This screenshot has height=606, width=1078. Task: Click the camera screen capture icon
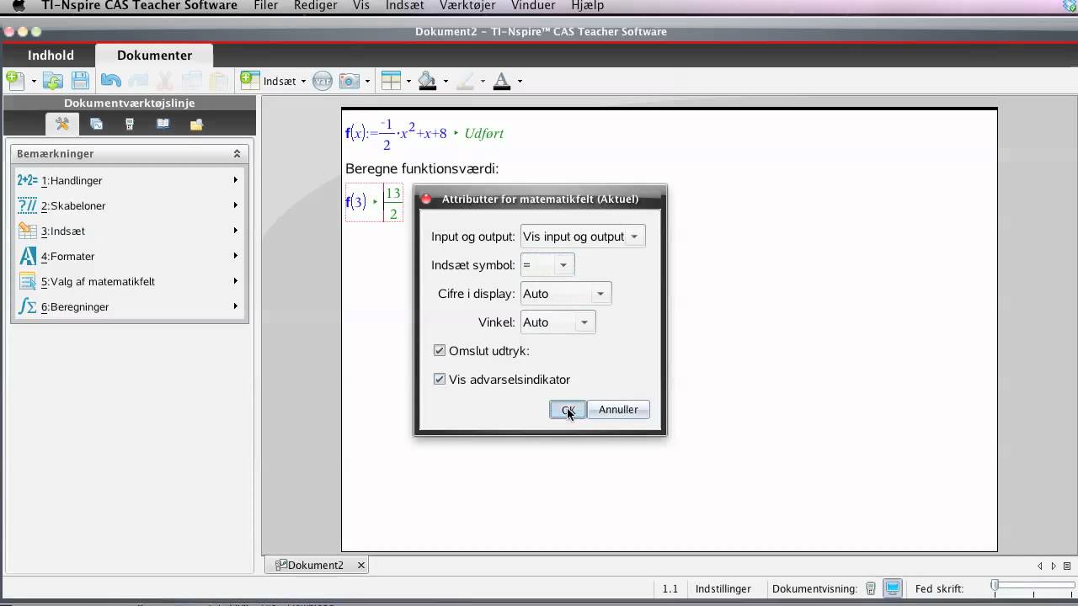point(350,81)
